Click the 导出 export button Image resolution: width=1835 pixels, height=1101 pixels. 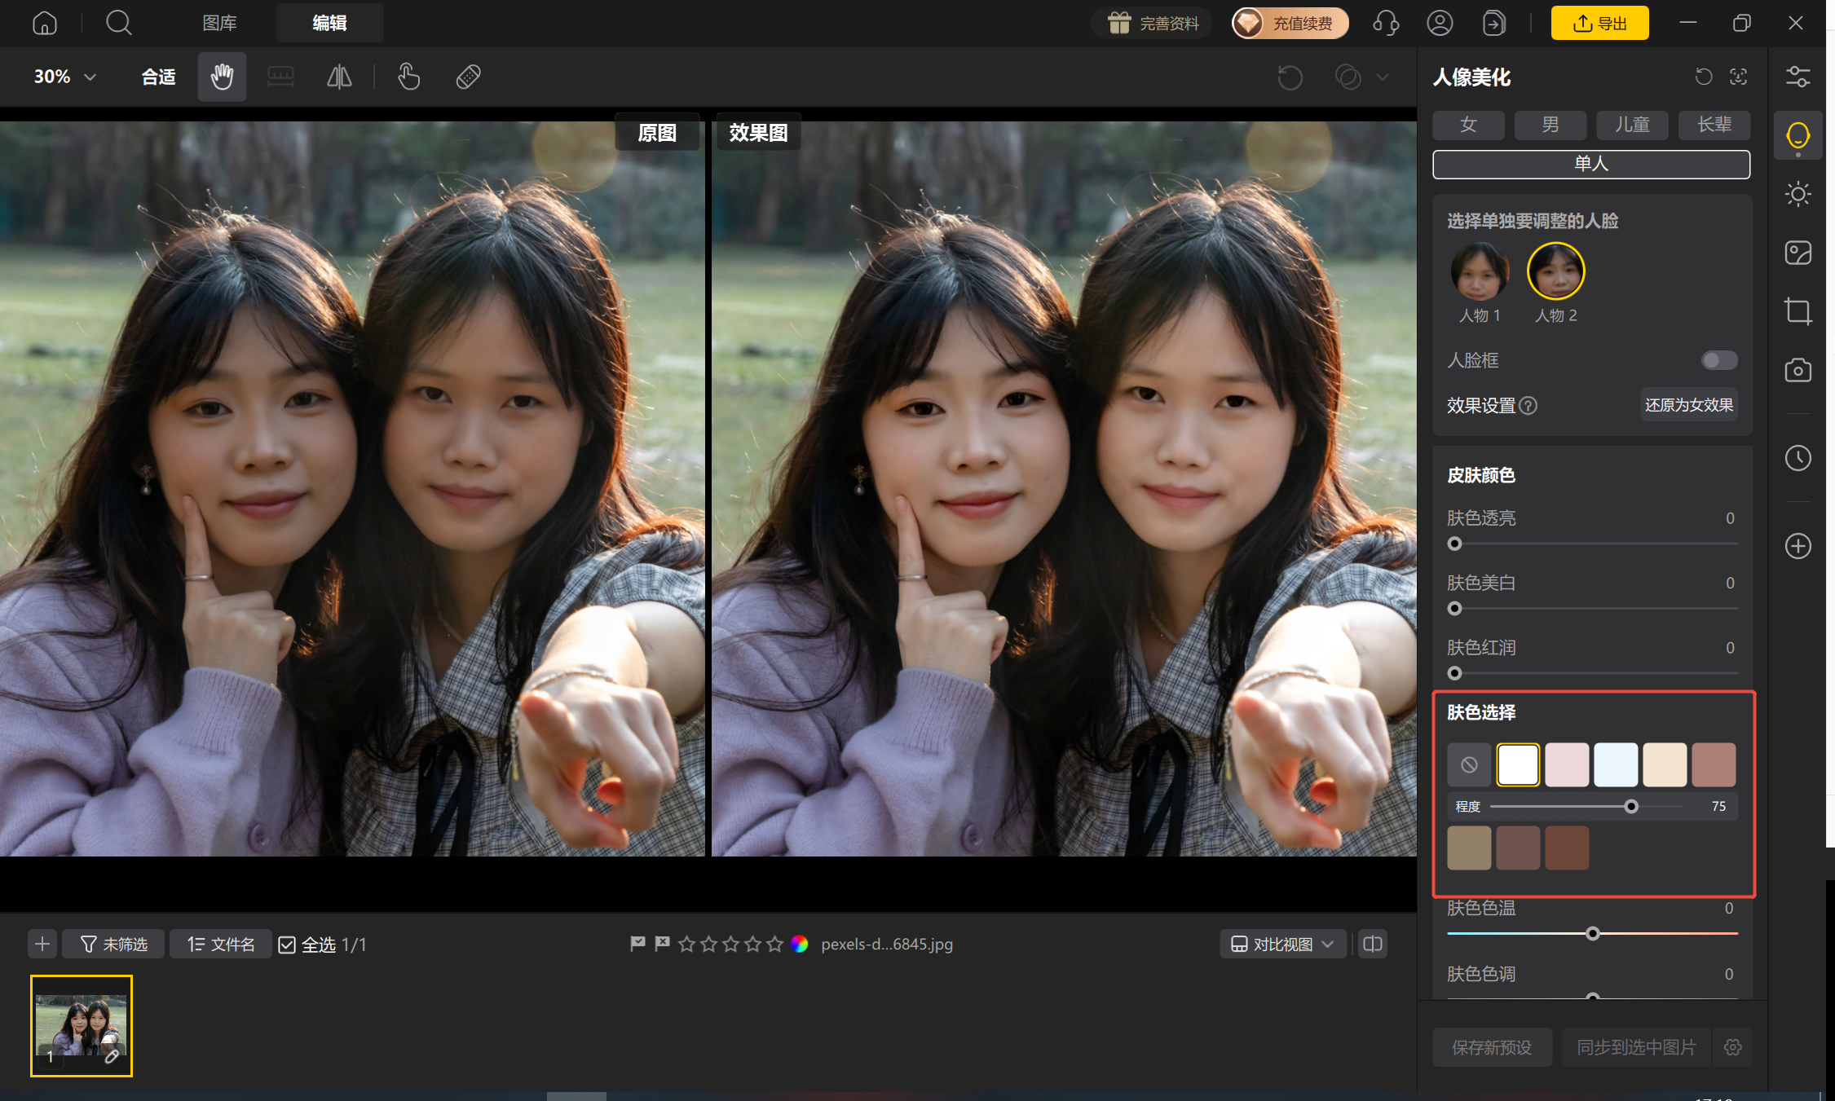pos(1599,23)
